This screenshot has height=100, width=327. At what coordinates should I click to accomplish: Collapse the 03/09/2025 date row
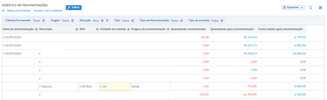tap(4, 54)
